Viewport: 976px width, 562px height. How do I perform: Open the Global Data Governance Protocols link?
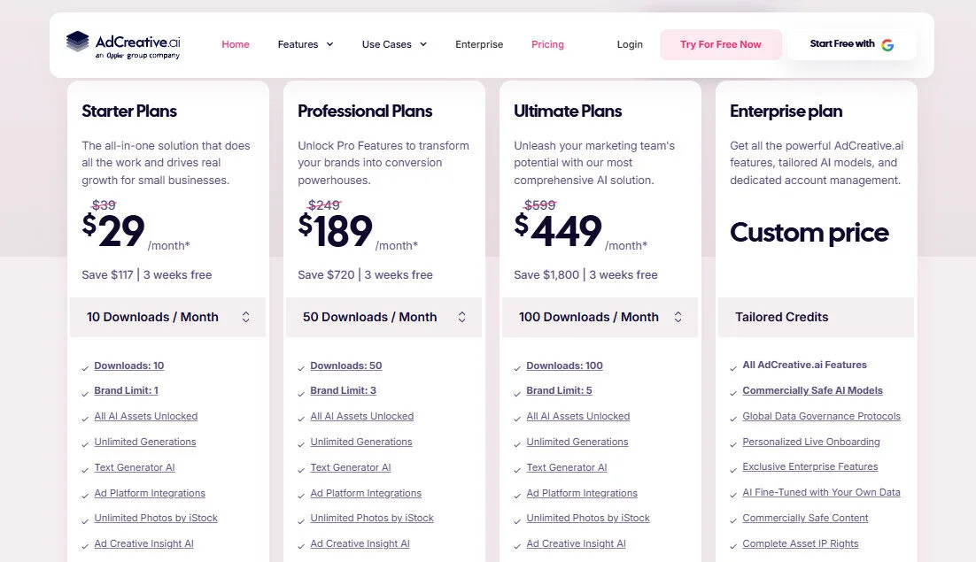(x=821, y=416)
